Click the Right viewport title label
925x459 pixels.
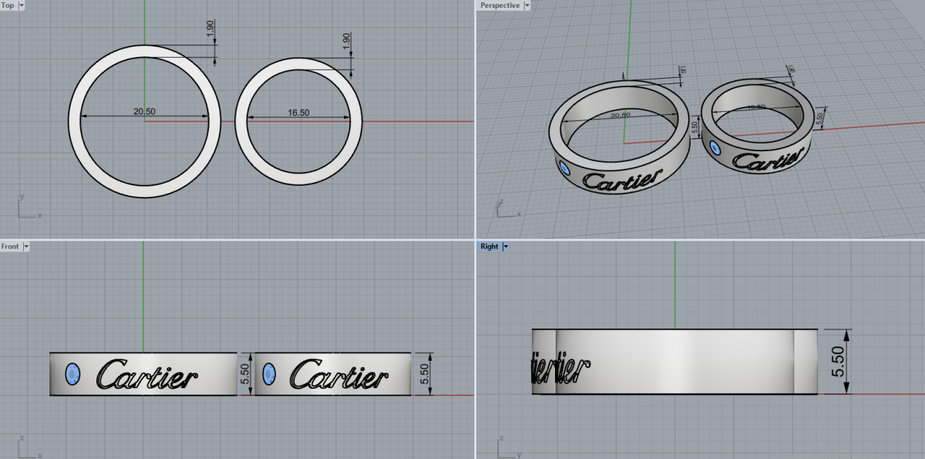(x=489, y=247)
